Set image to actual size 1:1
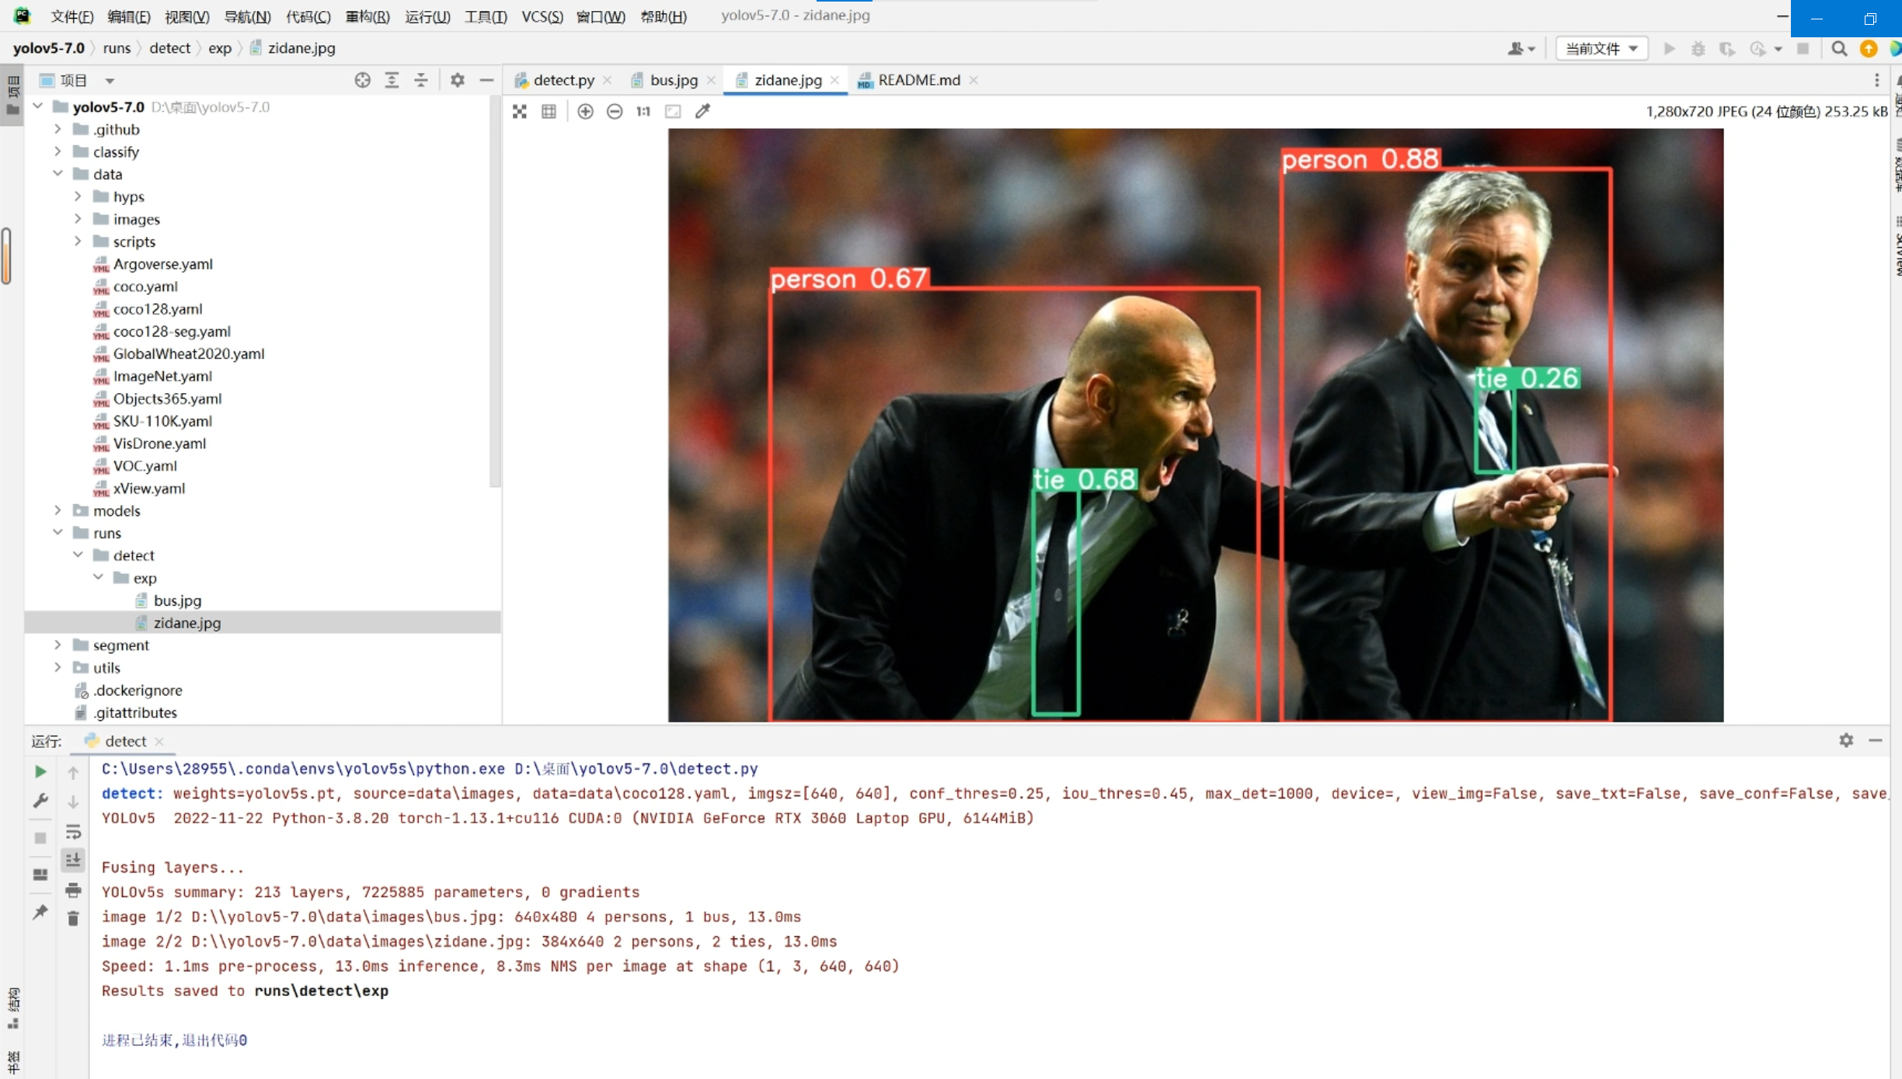 point(643,111)
